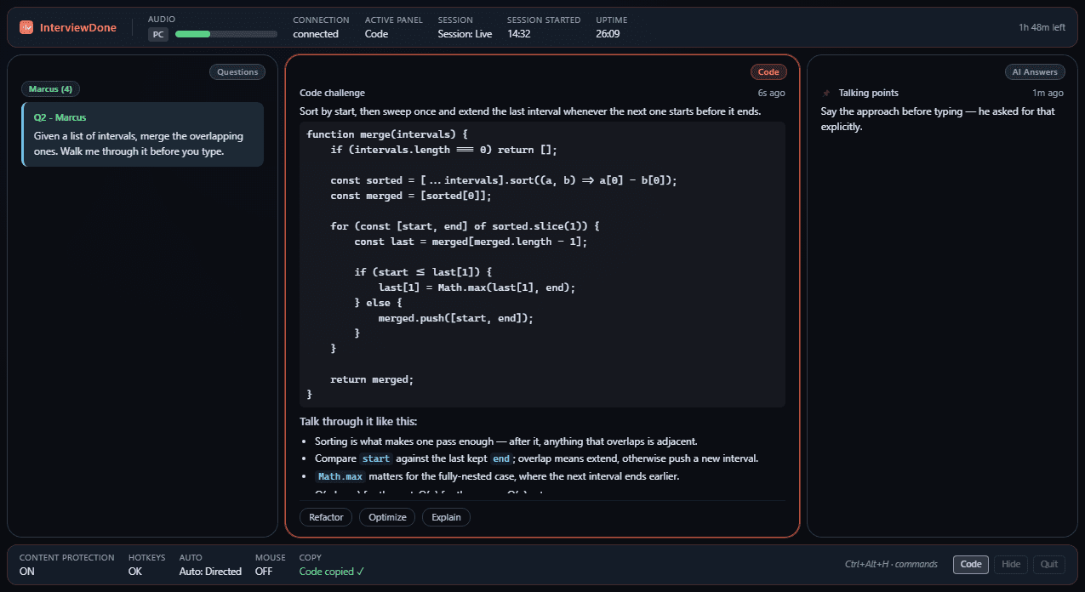
Task: Click the "Code copied ✓" status
Action: tap(332, 572)
